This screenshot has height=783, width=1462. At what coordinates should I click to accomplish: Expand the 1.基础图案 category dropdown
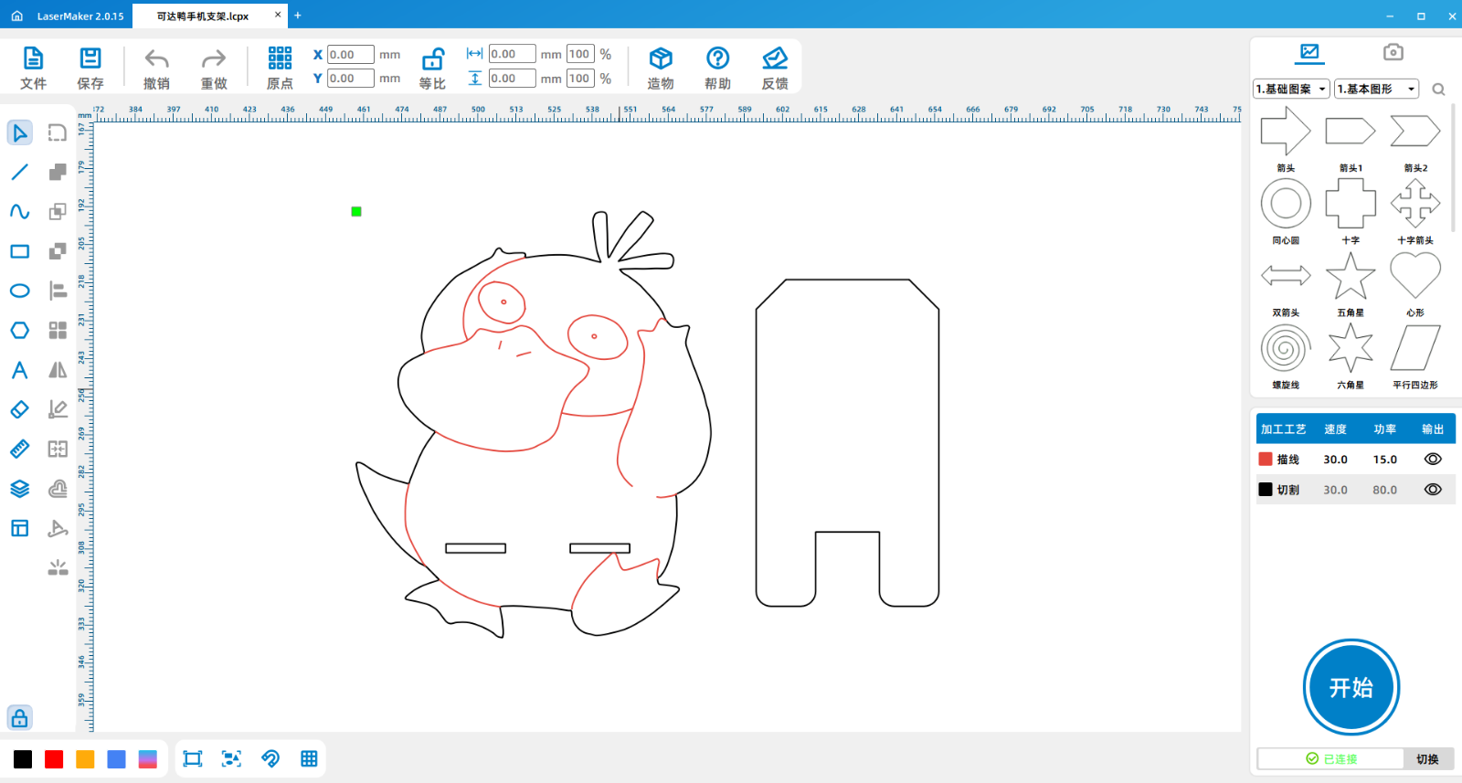[x=1291, y=89]
